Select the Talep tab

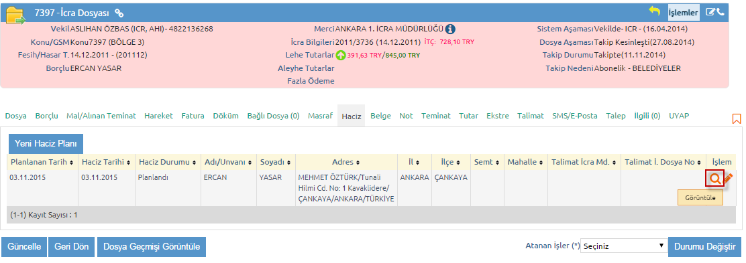coord(616,116)
